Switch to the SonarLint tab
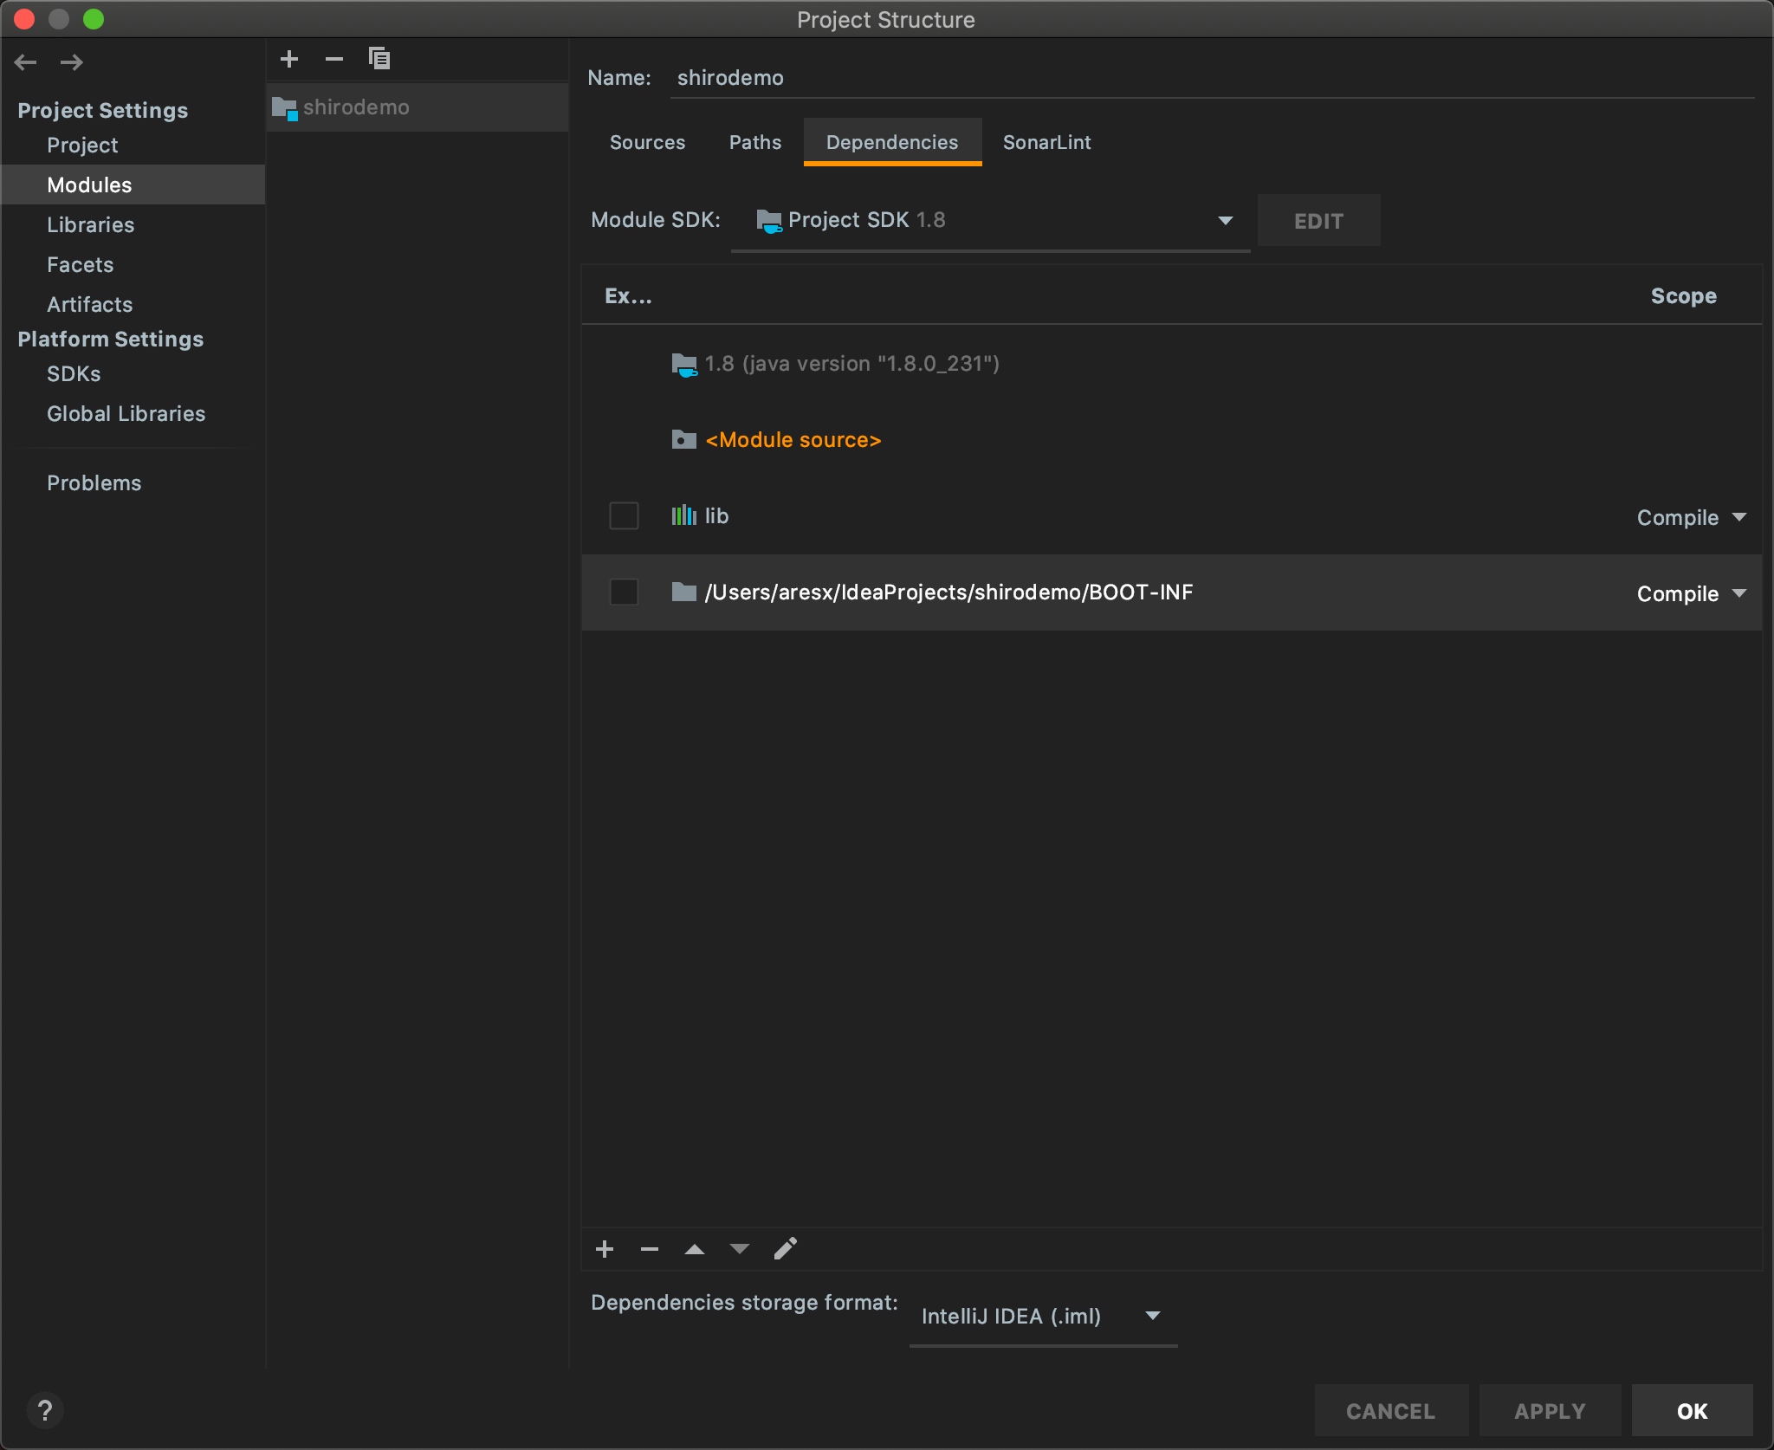 (x=1046, y=143)
